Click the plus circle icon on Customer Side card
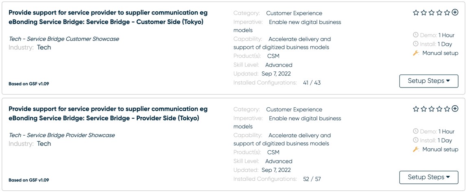Image resolution: width=467 pixels, height=192 pixels. [x=455, y=13]
